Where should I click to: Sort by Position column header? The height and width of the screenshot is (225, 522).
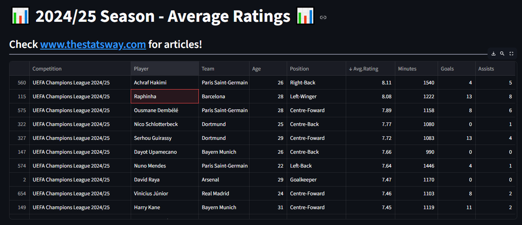[x=316, y=69]
